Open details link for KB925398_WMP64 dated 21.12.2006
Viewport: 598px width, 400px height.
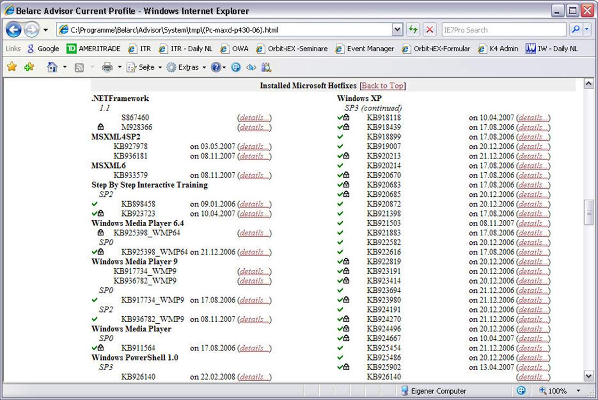[x=254, y=252]
